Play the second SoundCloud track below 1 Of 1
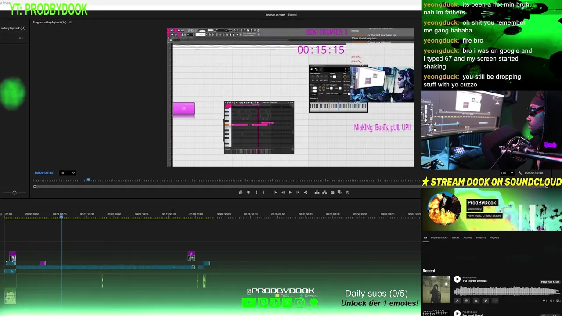Image resolution: width=562 pixels, height=316 pixels. tap(457, 313)
